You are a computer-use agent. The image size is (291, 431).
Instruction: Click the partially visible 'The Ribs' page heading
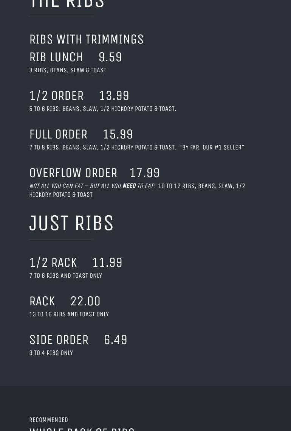[x=67, y=4]
